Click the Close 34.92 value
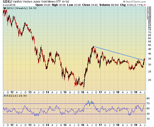 tap(90, 5)
